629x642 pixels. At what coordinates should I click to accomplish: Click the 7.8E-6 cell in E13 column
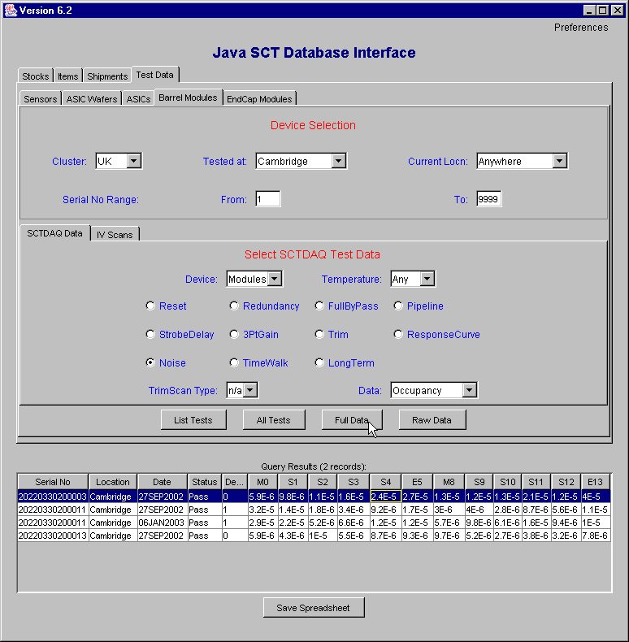click(596, 536)
